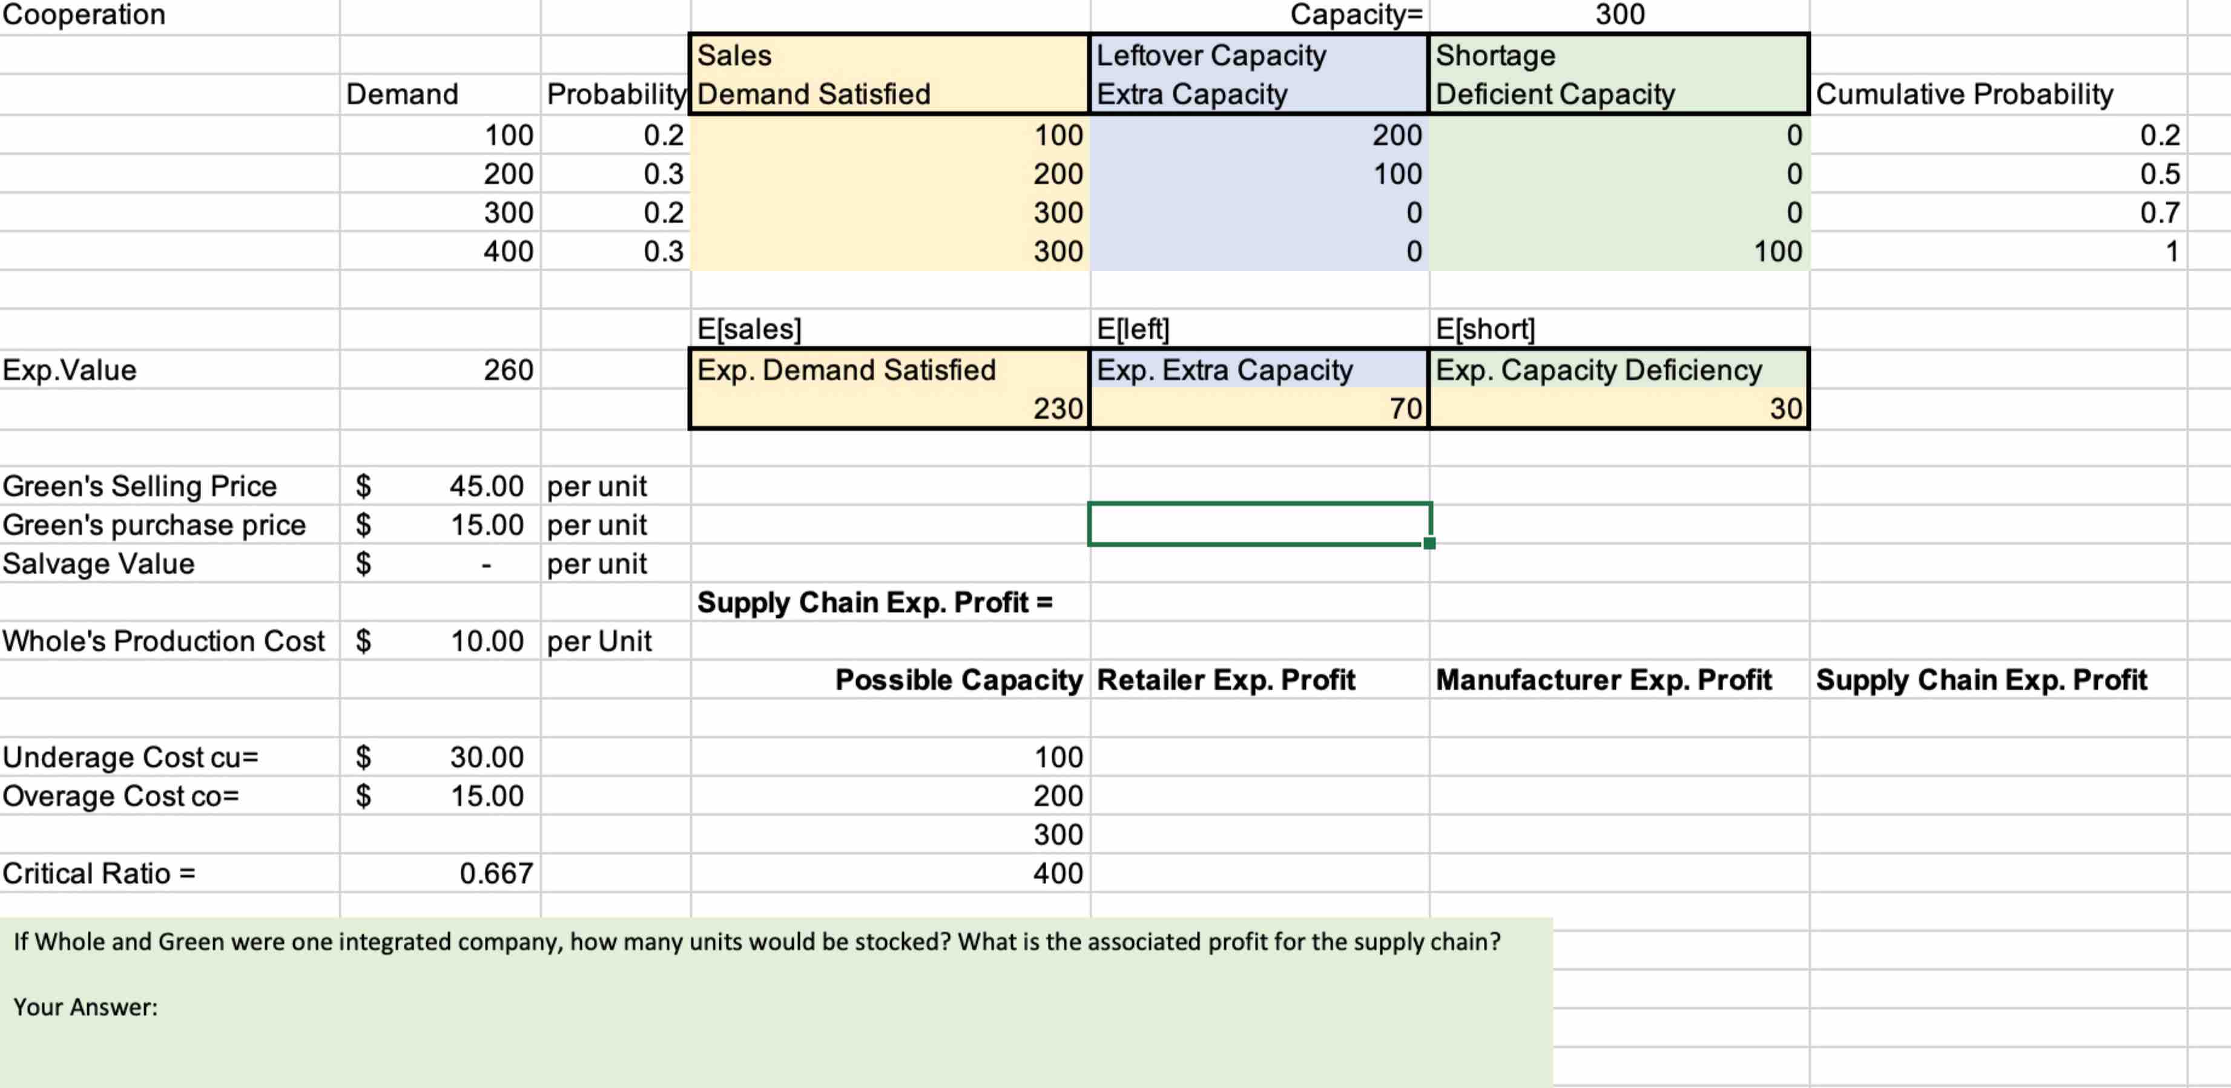The image size is (2231, 1088).
Task: Select the 'Demand' column header cell
Action: tap(440, 93)
